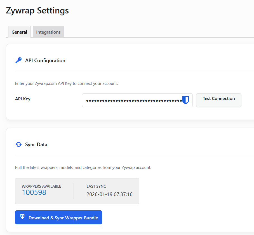Click the download shield icon on the blue button
254x235 pixels.
click(22, 217)
